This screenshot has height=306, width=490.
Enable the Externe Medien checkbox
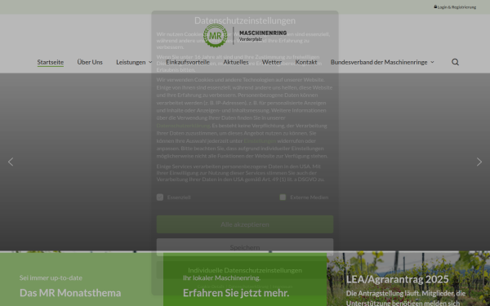[283, 197]
